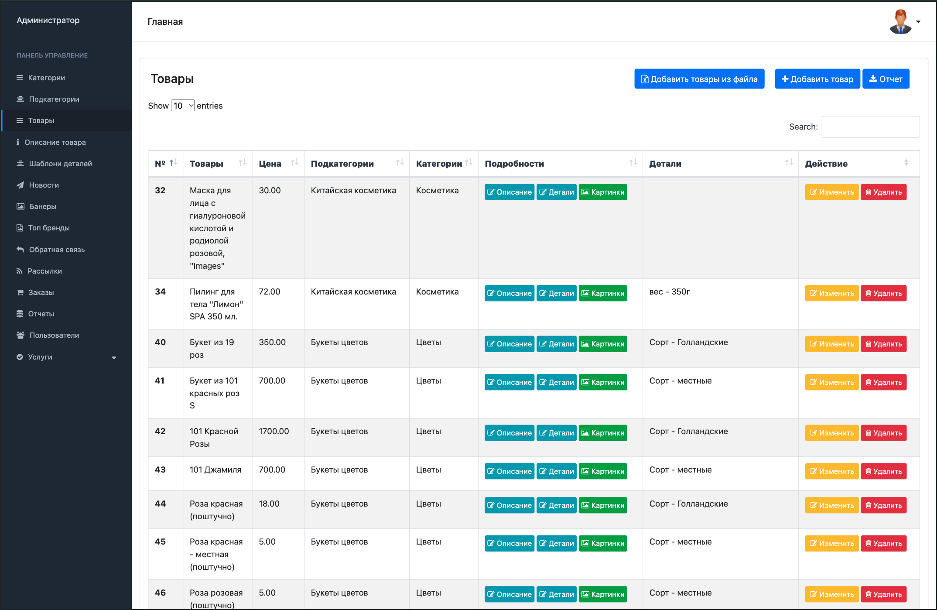The height and width of the screenshot is (610, 937).
Task: Click the RSS icon for Рассылки
Action: (x=19, y=271)
